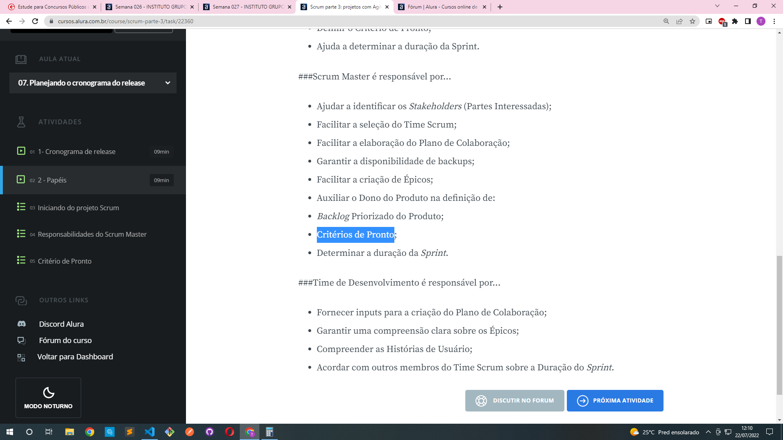The width and height of the screenshot is (783, 440).
Task: Click site lock icon in address bar
Action: coord(51,21)
